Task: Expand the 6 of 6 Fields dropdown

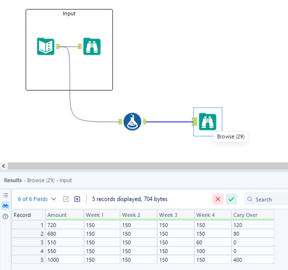Action: [x=37, y=199]
